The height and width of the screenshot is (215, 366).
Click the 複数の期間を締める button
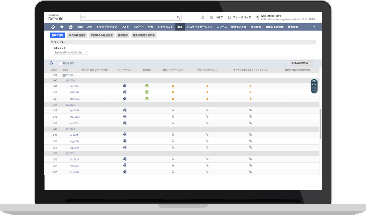(x=144, y=35)
